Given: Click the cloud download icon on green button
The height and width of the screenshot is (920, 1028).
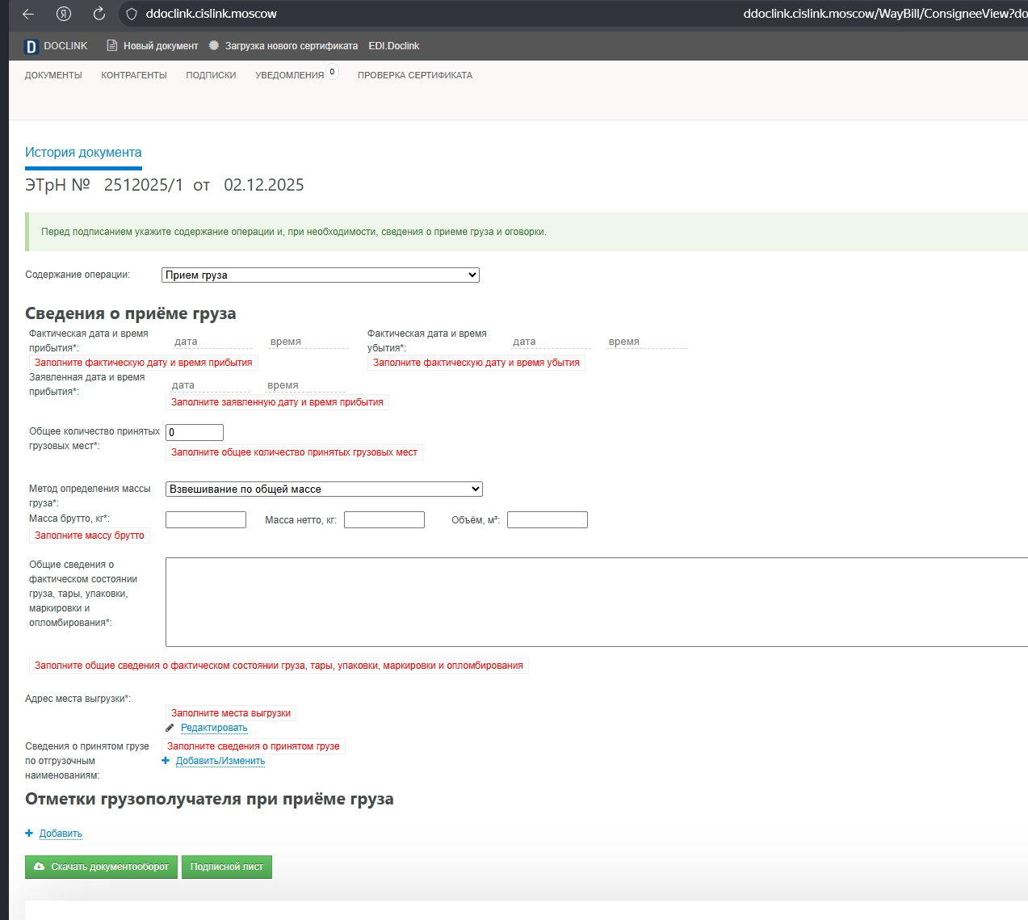Looking at the screenshot, I should (39, 867).
